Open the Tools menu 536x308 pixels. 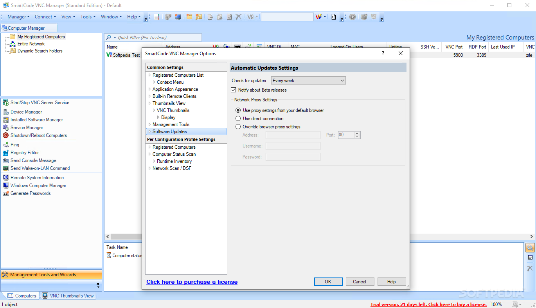88,17
